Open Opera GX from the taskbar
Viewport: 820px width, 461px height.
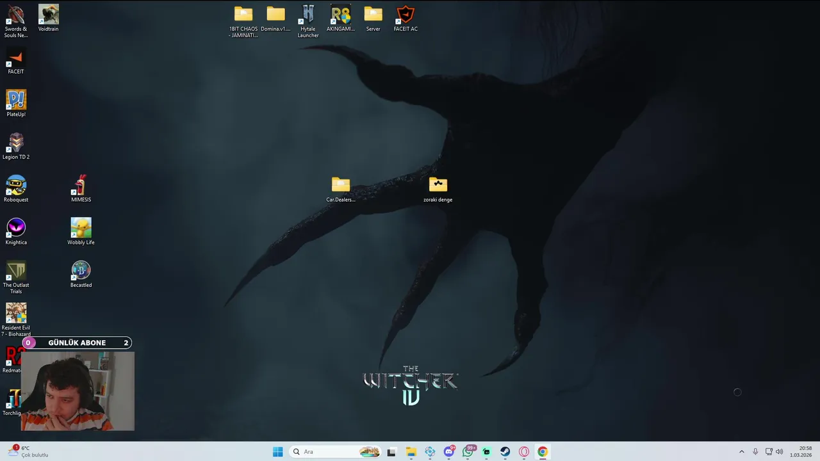[x=524, y=452]
